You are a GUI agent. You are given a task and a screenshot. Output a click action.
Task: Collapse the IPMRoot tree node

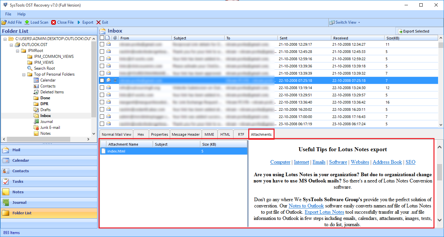coord(17,51)
